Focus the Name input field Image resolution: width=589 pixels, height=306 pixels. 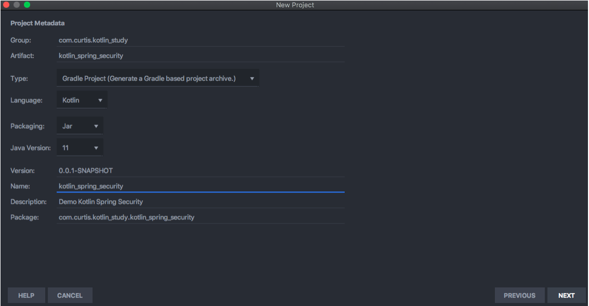click(200, 186)
